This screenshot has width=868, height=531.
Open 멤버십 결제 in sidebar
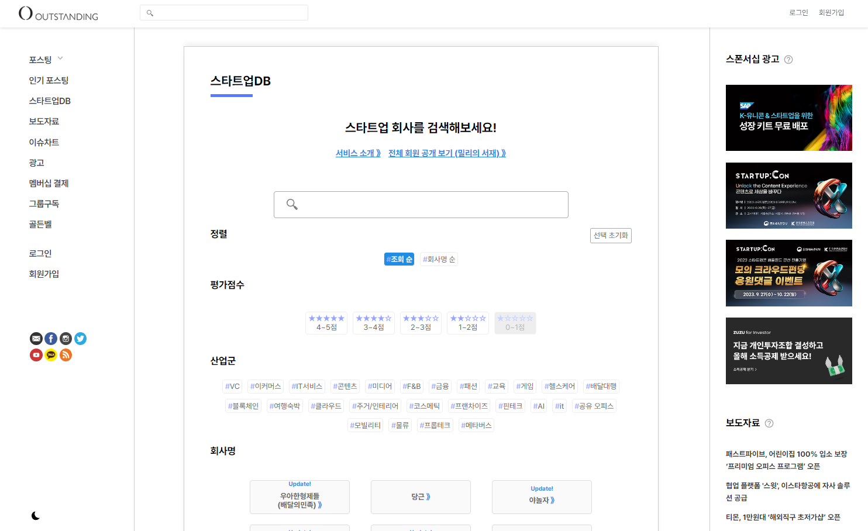(49, 184)
